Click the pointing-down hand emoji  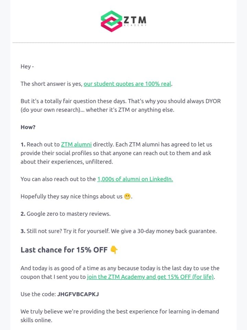pos(114,250)
